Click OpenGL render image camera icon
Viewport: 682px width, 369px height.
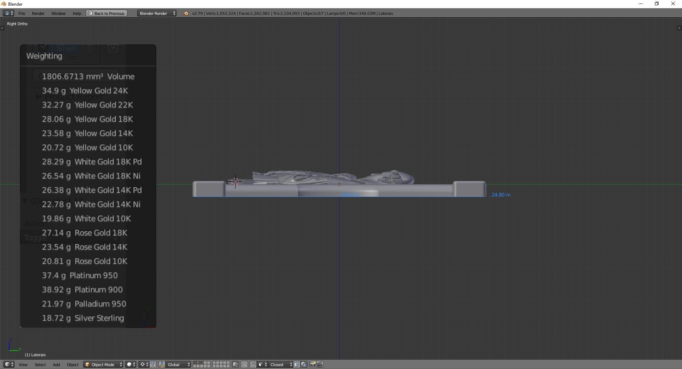(313, 365)
